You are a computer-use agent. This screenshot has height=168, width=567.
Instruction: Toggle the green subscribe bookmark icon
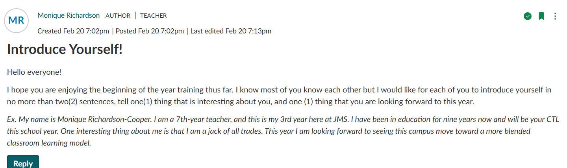click(x=541, y=16)
